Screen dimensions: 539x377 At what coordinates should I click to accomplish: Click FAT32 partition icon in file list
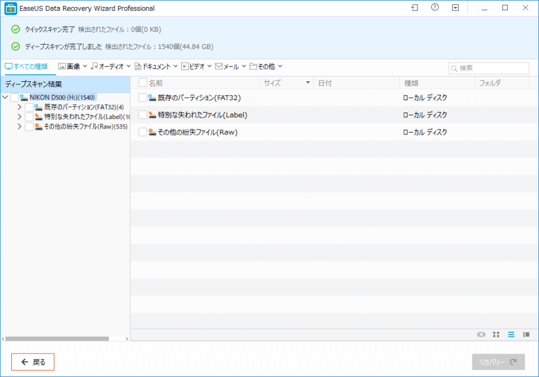pos(152,98)
